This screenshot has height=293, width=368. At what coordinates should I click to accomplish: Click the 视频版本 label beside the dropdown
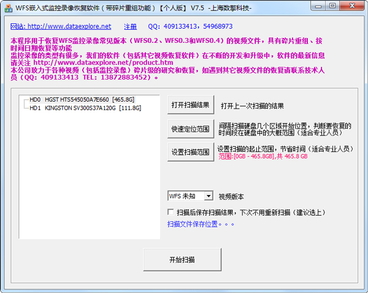click(x=231, y=197)
